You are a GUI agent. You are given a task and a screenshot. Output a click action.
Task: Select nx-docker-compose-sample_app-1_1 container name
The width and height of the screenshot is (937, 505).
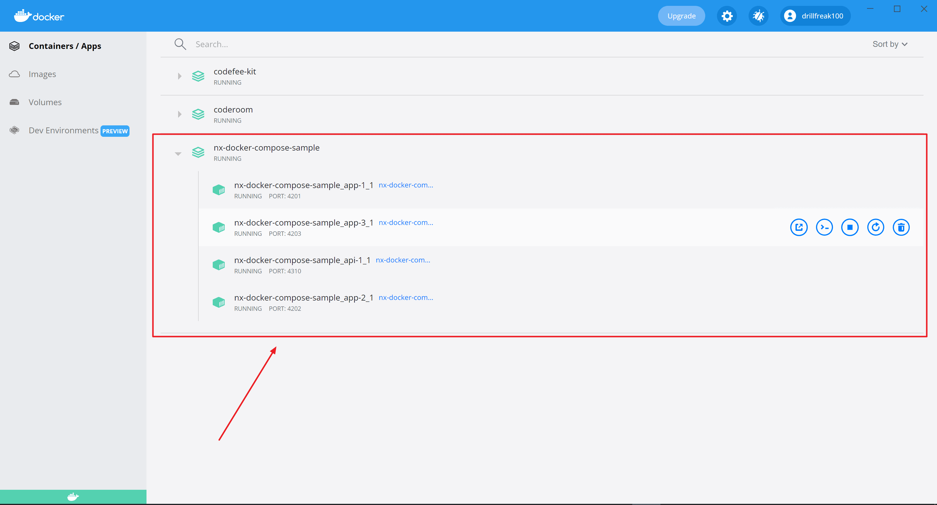click(304, 185)
